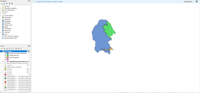Select the Vector Tiles browser item
The height and width of the screenshot is (93, 200).
coord(7,31)
